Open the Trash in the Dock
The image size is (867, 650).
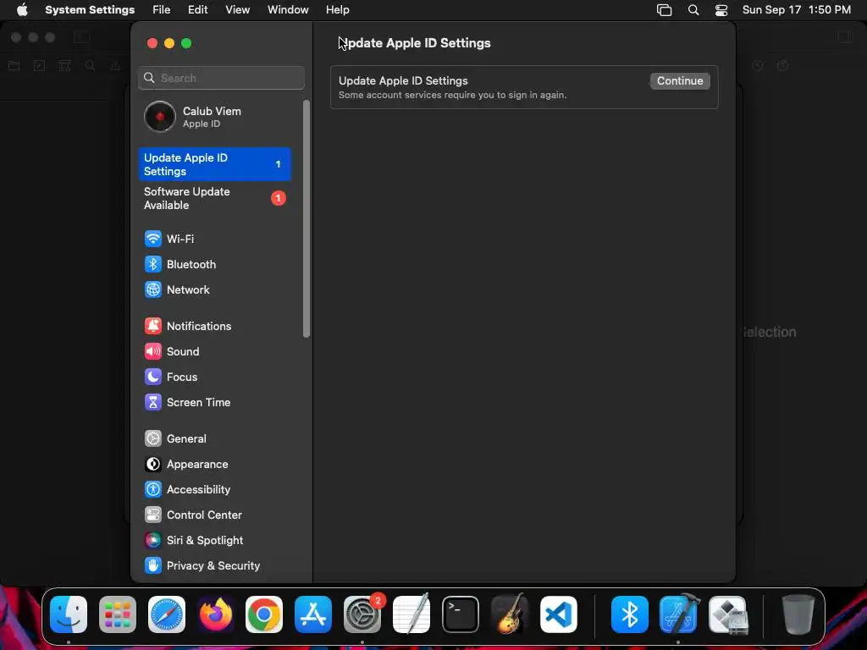798,614
